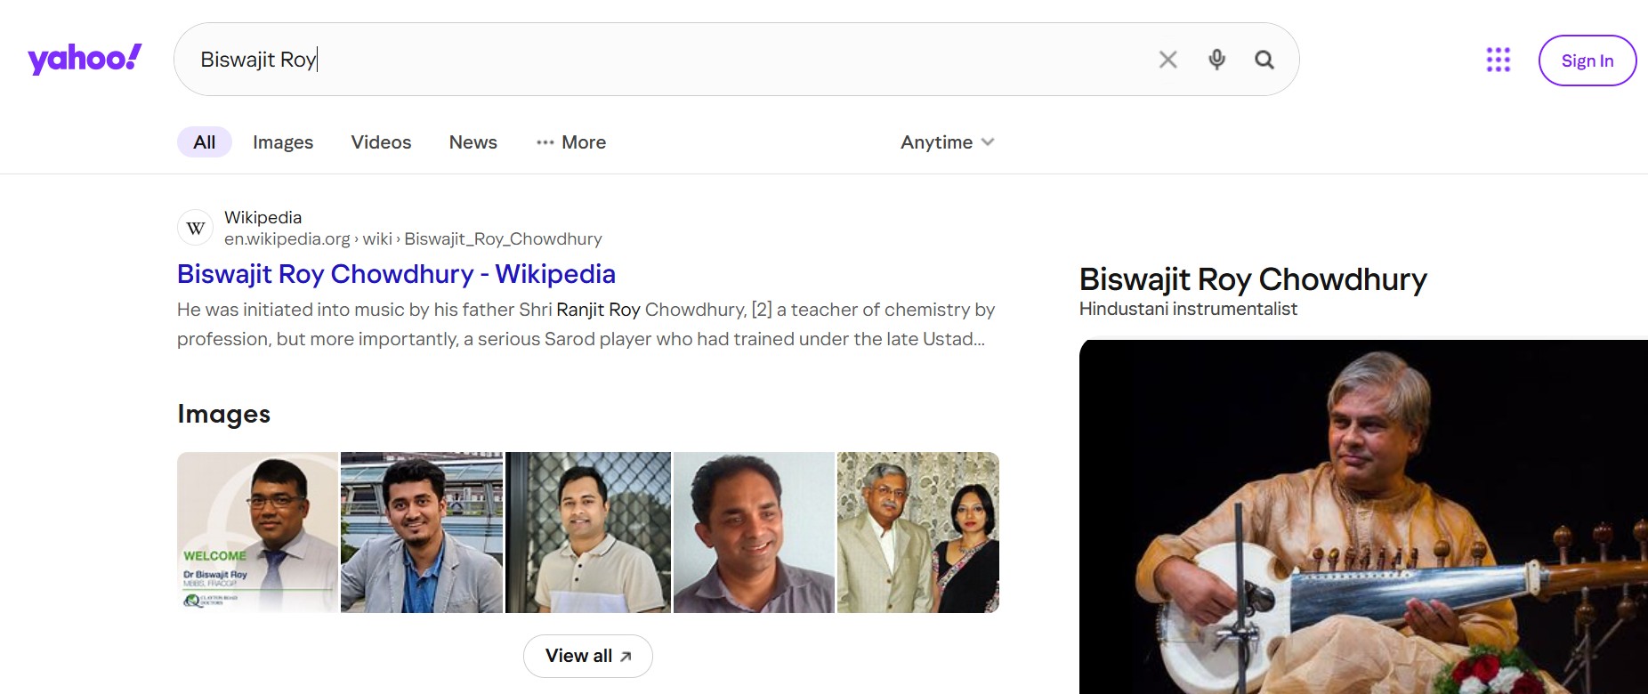Click the Sign In button
Screen dimensions: 1648x694
[1587, 61]
